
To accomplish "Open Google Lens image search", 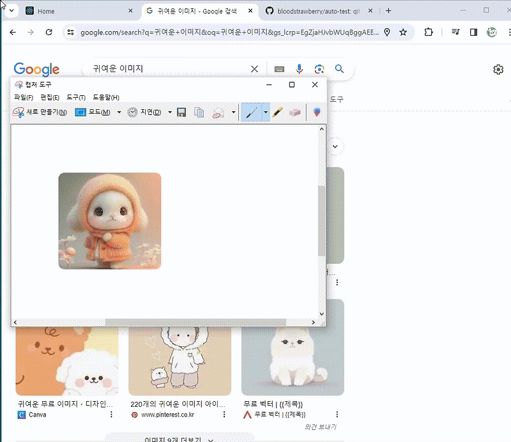I will [319, 69].
